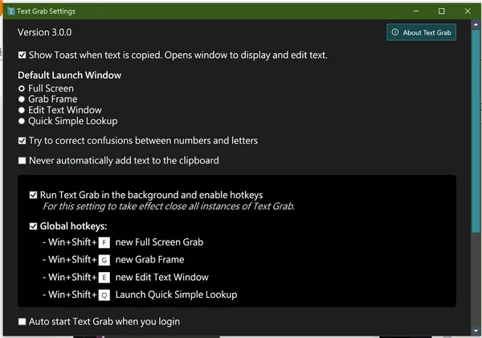Click the Version 3.0.0 text
Viewport: 482px width, 338px height.
(44, 32)
